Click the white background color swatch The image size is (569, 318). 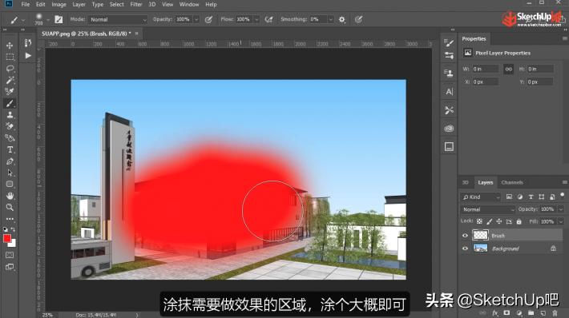coord(13,244)
